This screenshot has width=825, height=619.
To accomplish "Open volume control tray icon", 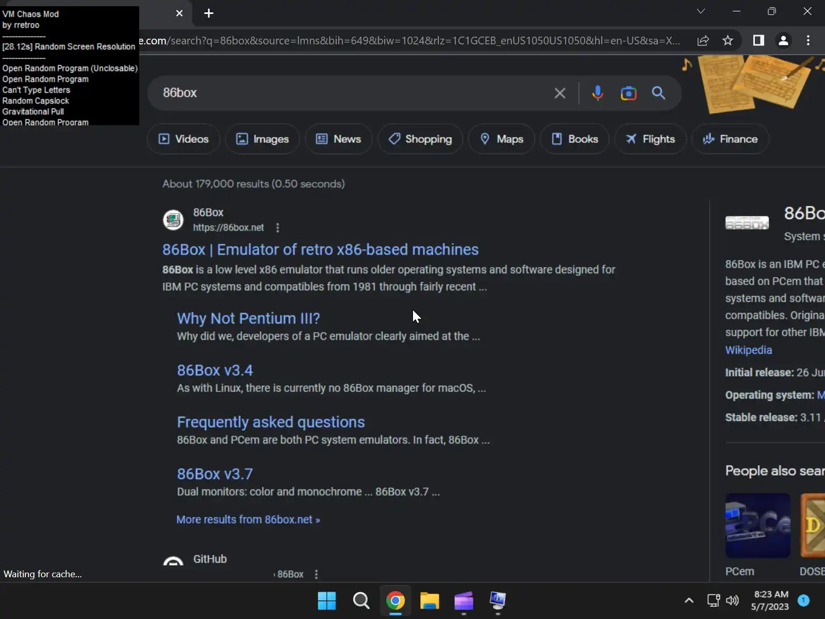I will pos(732,600).
